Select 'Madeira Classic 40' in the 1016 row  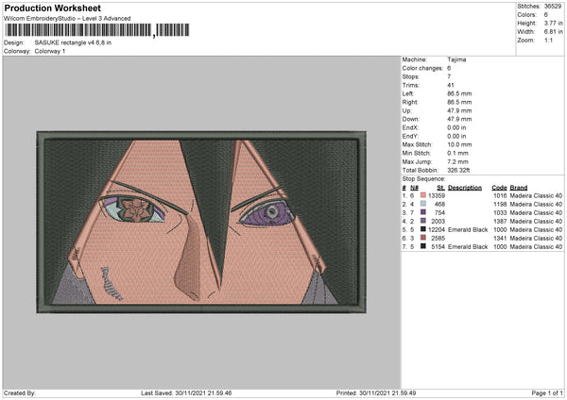tap(536, 195)
